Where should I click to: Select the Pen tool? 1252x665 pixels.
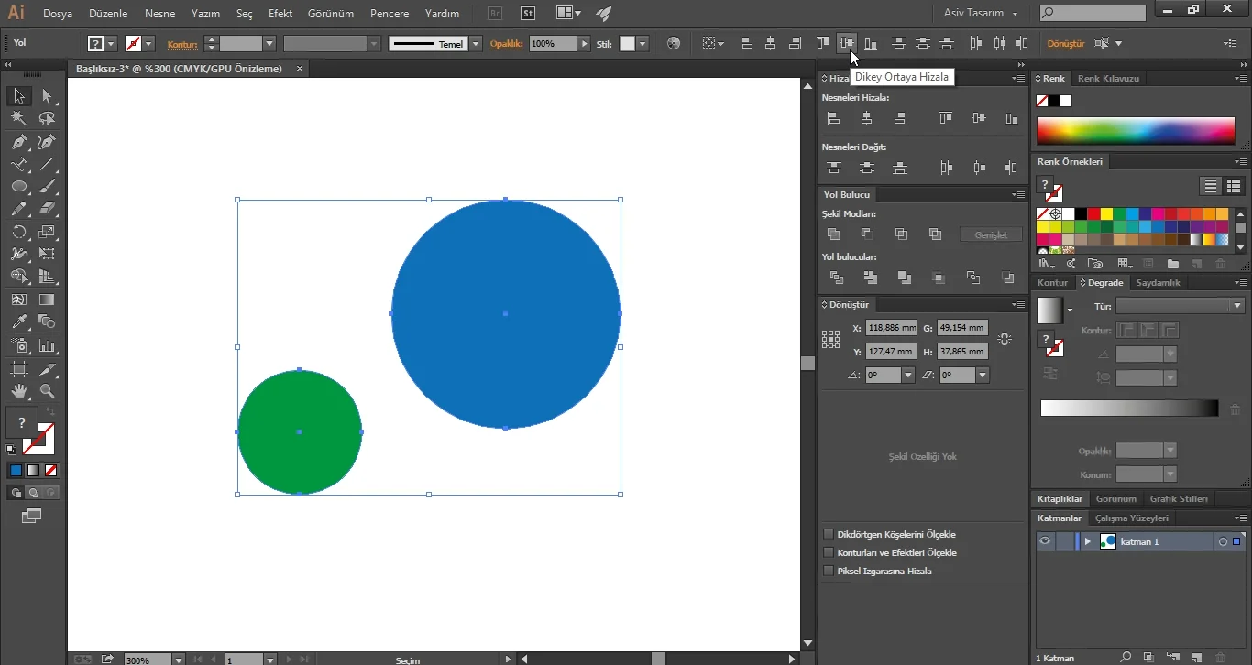[x=18, y=142]
